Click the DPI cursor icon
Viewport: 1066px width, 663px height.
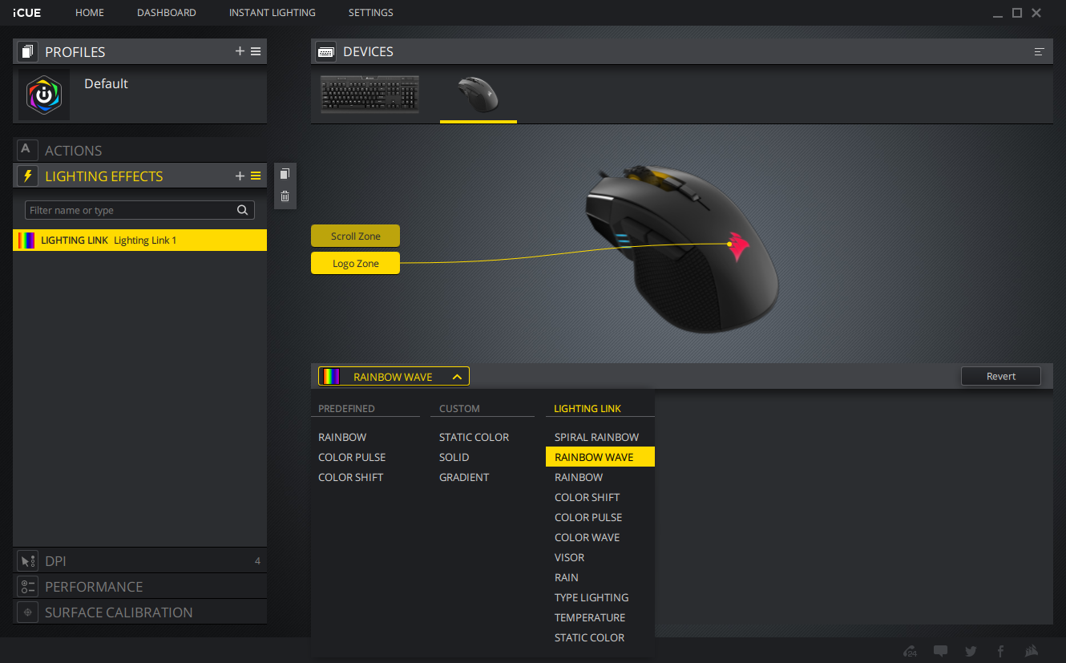pyautogui.click(x=28, y=560)
